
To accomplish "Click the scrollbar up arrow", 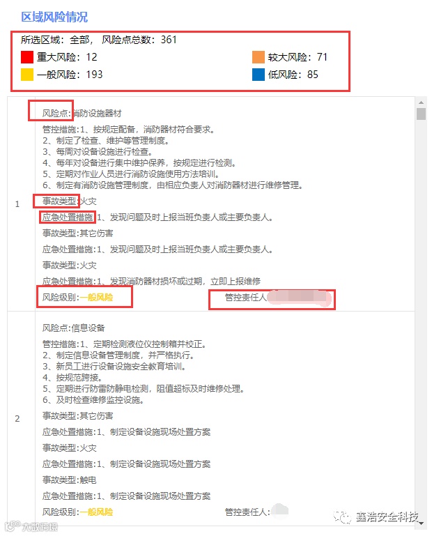I will pos(421,102).
